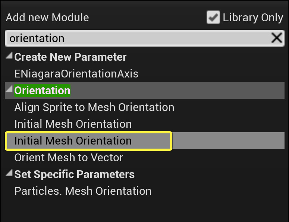Collapse the Create New Parameter triangle
This screenshot has width=289, height=222.
(x=9, y=57)
